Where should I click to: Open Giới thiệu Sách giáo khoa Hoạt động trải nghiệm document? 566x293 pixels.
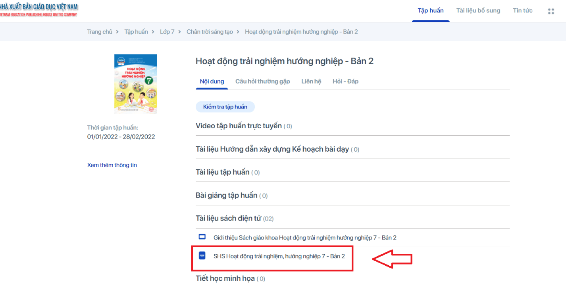point(305,238)
